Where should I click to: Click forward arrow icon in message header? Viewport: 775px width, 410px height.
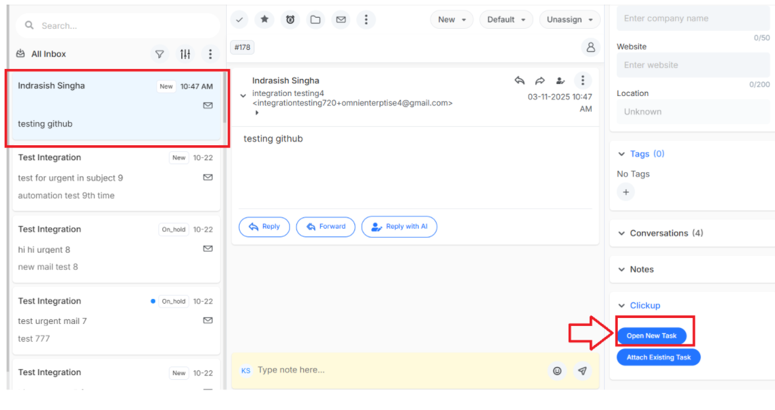click(540, 81)
